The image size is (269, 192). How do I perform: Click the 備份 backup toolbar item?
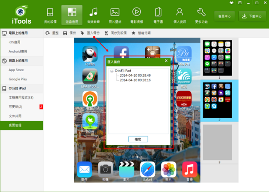coord(69,33)
